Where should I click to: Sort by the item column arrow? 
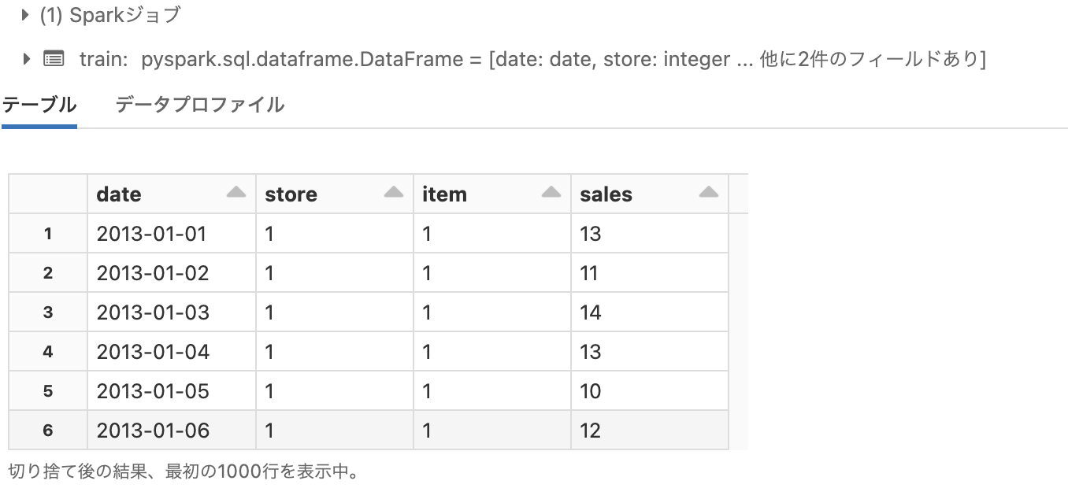click(551, 193)
